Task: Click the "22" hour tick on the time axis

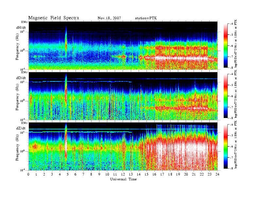Action: (202, 174)
